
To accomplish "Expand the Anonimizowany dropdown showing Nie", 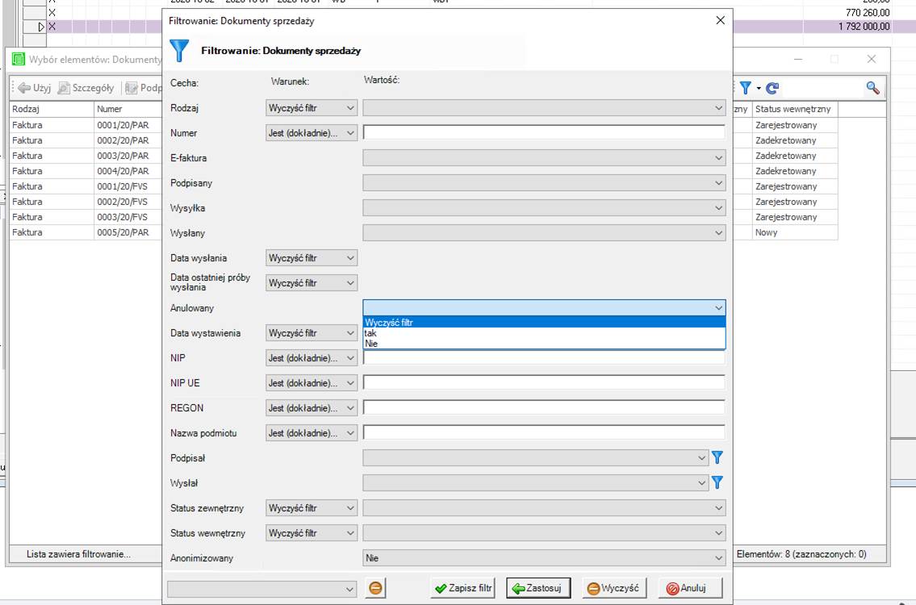I will point(544,558).
